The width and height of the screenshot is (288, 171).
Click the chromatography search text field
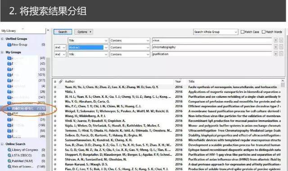[x=212, y=47]
